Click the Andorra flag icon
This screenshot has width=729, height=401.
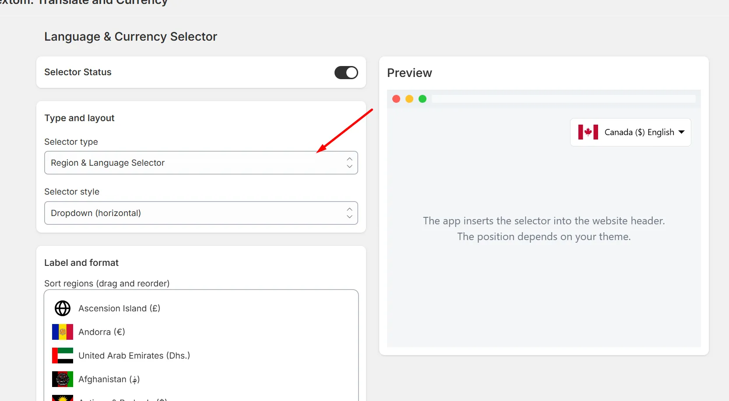(x=63, y=332)
